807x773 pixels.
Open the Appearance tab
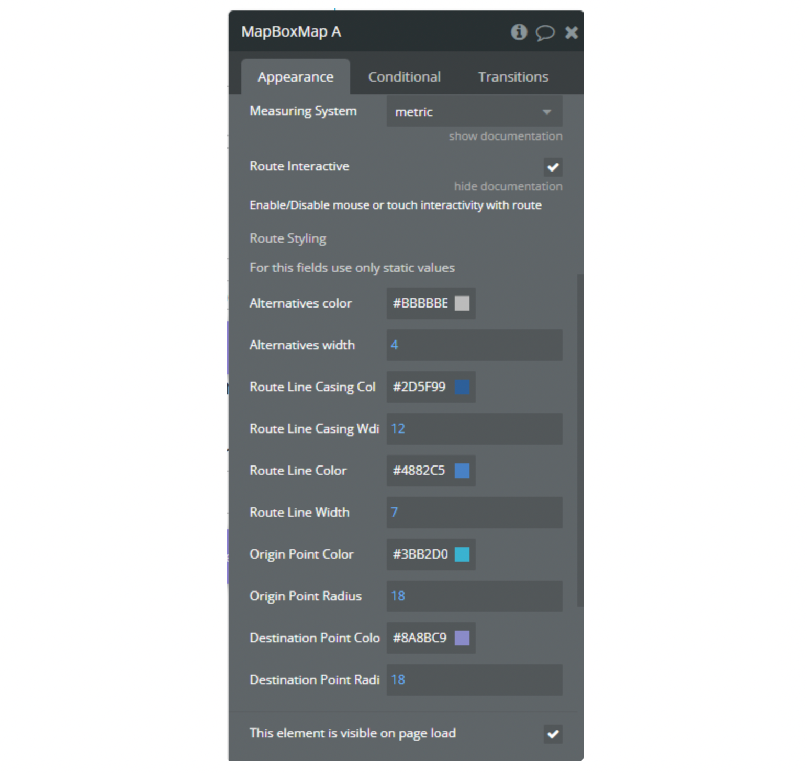tap(295, 76)
